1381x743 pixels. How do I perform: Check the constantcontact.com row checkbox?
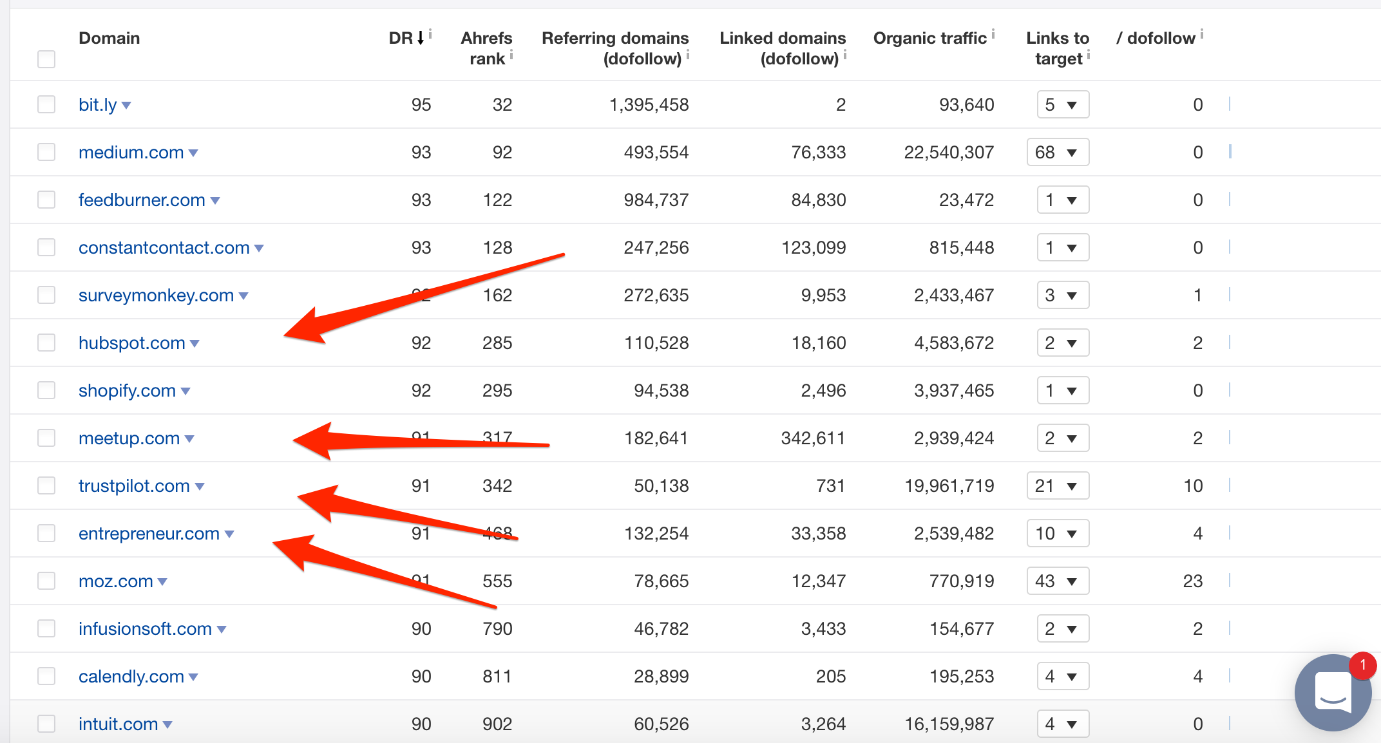point(46,247)
